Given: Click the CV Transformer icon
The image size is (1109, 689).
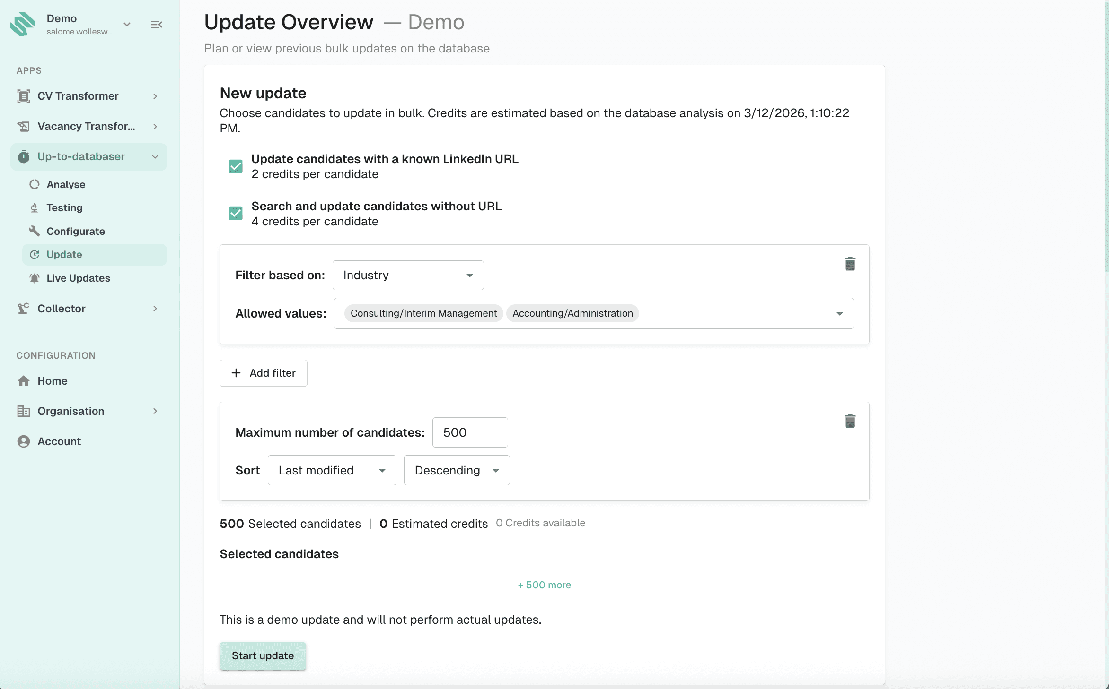Looking at the screenshot, I should pos(24,96).
